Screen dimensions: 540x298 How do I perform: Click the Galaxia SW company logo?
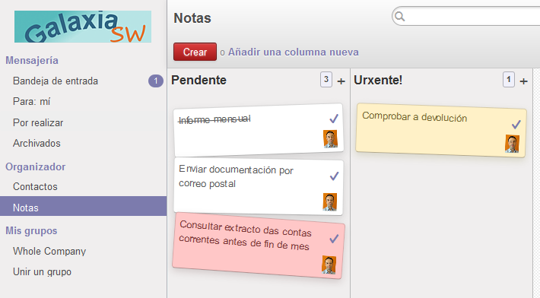pos(83,27)
